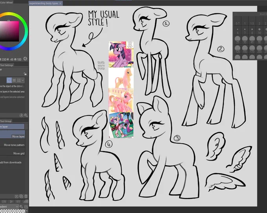Open the first bottom palette icon with two circles
267x213 pixels.
[x=4, y=202]
